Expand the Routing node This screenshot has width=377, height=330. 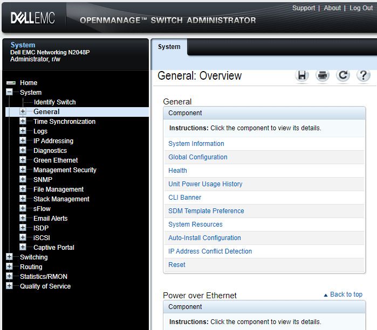click(9, 266)
